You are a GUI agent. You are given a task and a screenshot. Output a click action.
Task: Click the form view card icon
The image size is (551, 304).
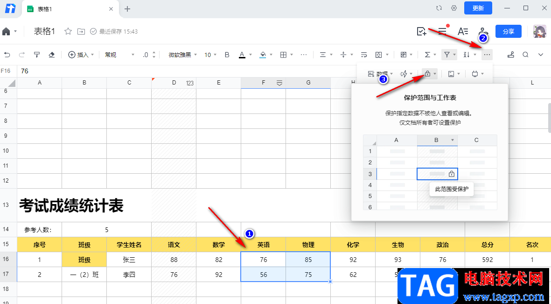coord(452,73)
